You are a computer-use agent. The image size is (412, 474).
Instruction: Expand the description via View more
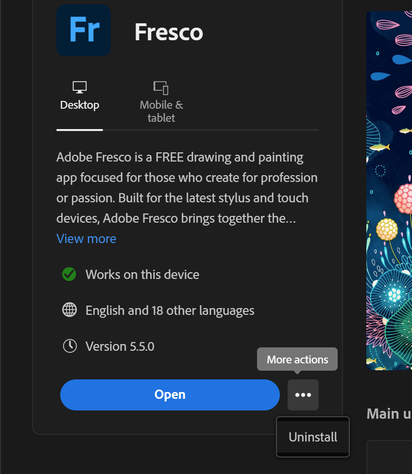click(86, 238)
